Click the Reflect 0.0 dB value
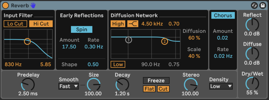 (x=252, y=34)
